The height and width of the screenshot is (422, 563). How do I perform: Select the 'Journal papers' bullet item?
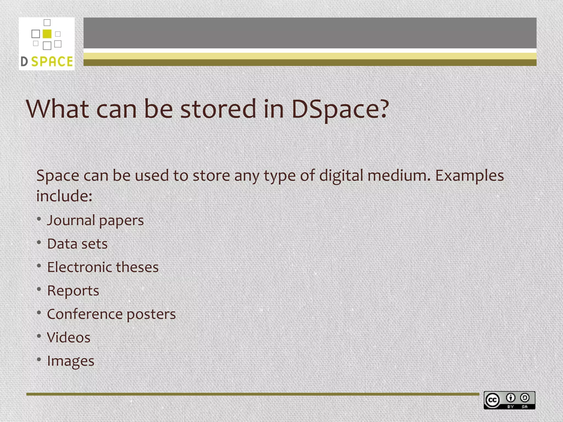tap(95, 220)
